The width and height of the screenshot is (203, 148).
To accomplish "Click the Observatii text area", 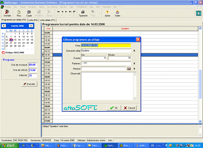I will (x=106, y=88).
